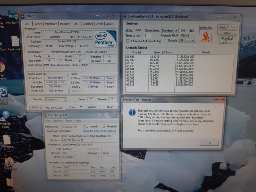256x192 pixels.
Task: Open the Stress Level dropdown set to Standard
Action: (170, 30)
